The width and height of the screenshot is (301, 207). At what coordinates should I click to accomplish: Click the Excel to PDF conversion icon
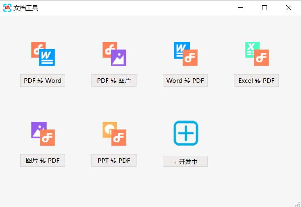pyautogui.click(x=257, y=54)
